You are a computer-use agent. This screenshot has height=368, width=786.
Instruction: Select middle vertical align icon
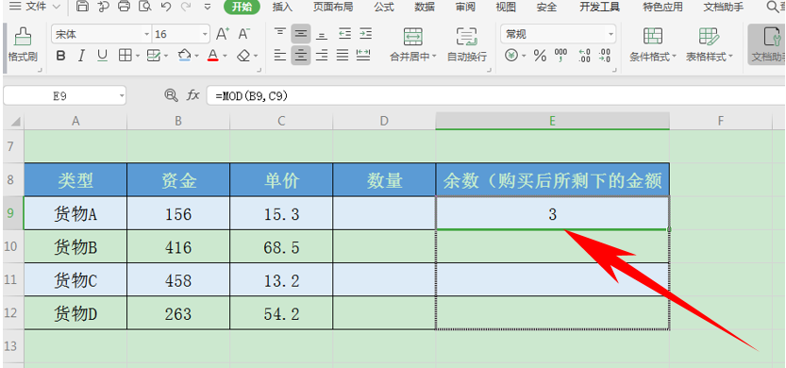[301, 34]
